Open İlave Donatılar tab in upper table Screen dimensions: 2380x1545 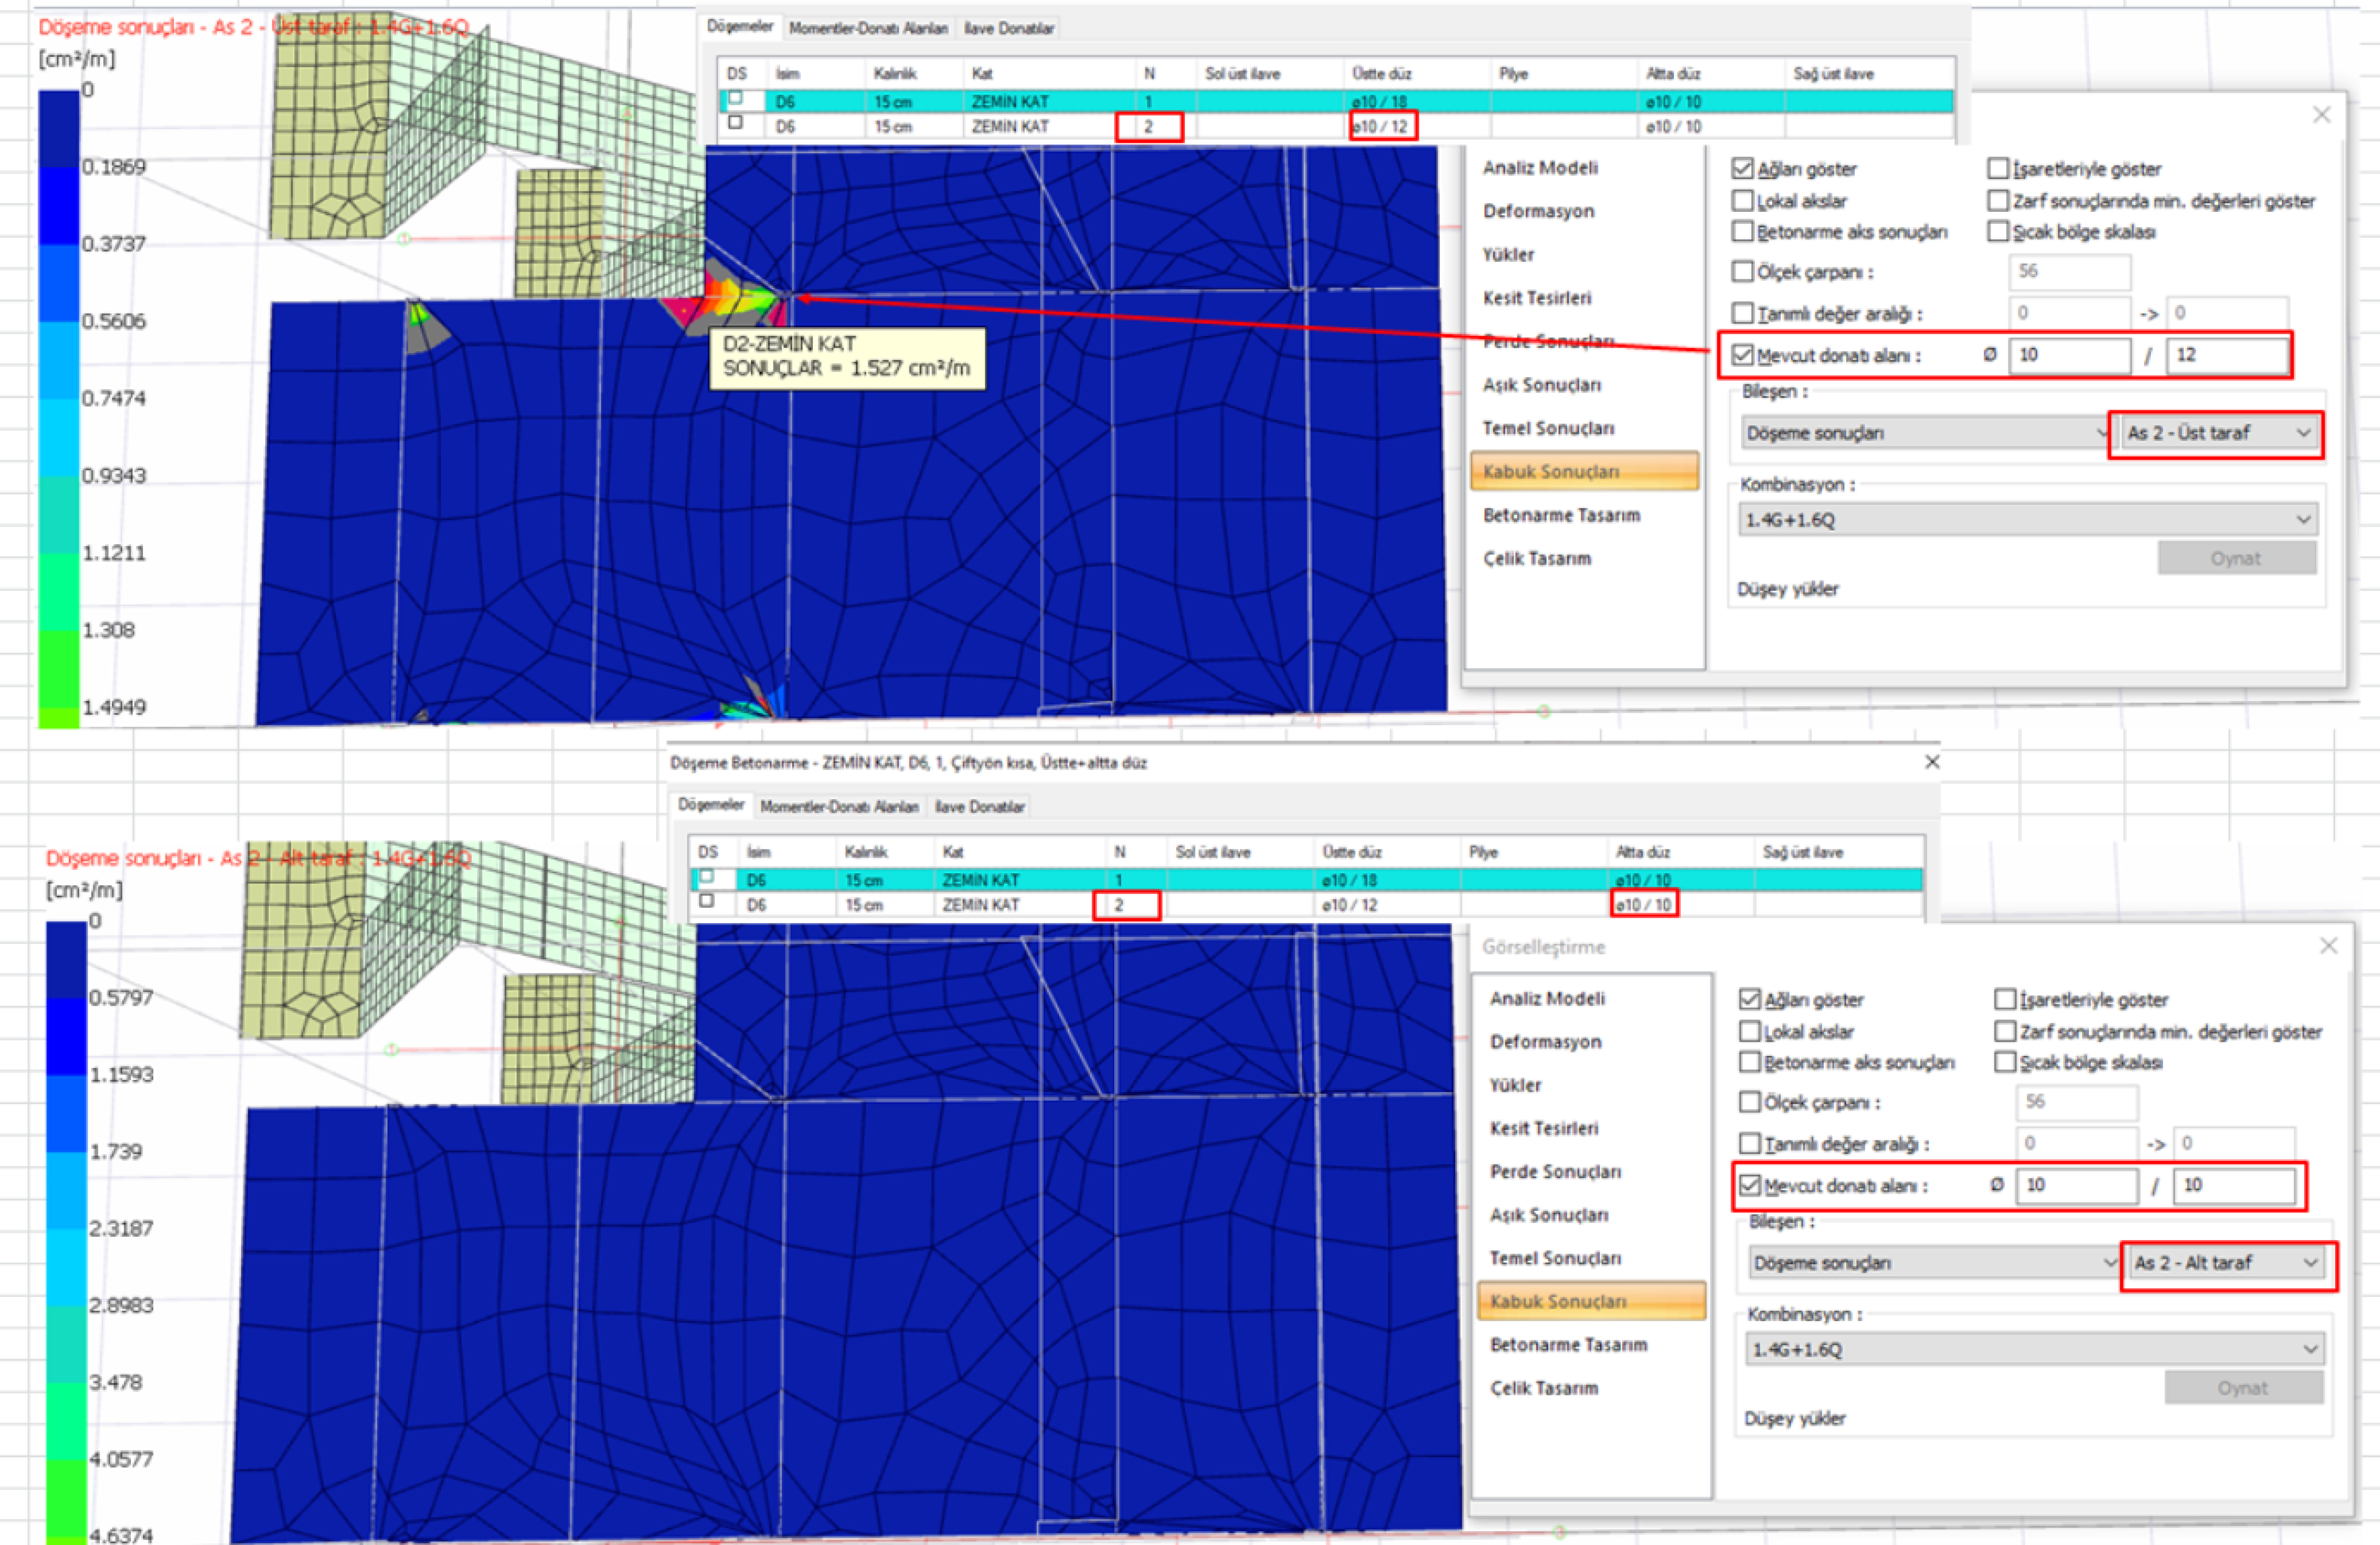click(x=1009, y=28)
